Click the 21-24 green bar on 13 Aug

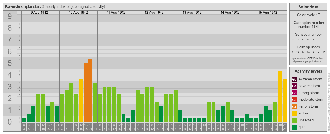coord(209,112)
